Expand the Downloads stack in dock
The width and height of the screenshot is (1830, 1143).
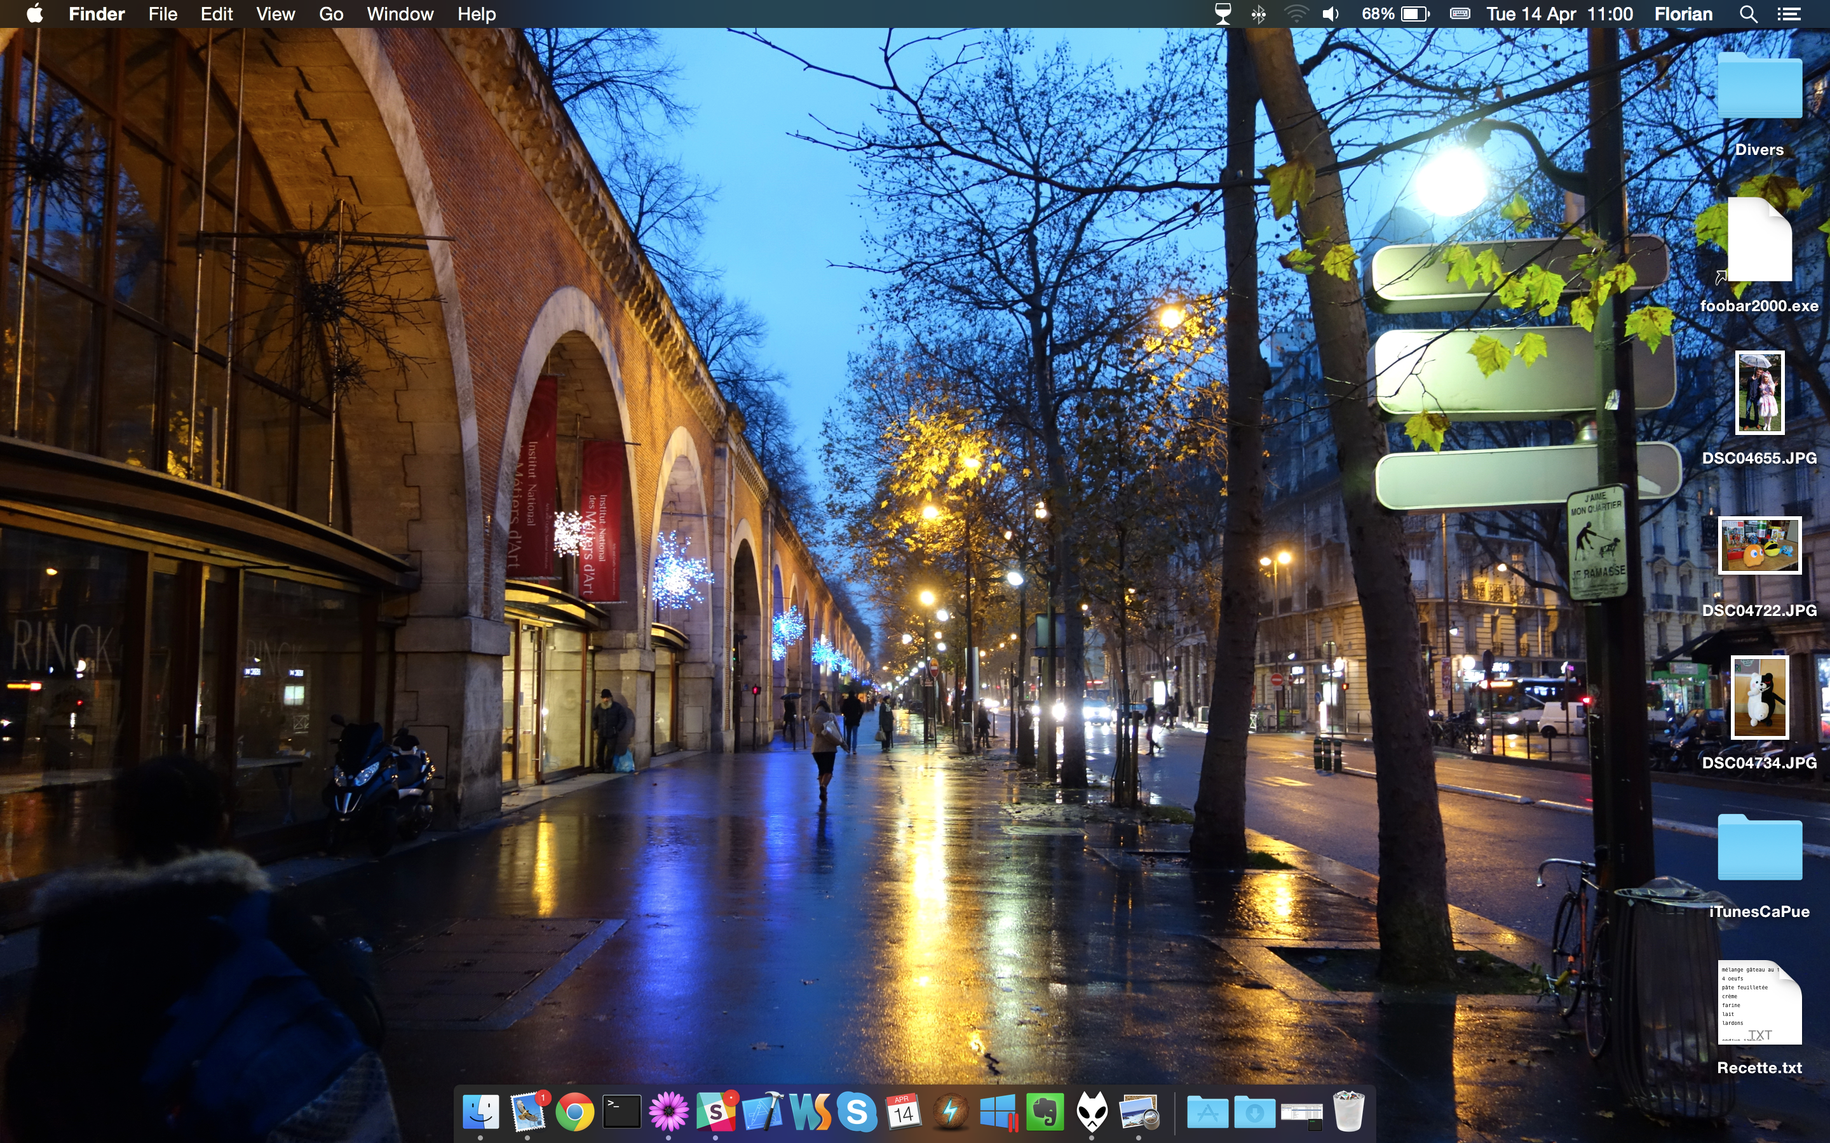1254,1113
